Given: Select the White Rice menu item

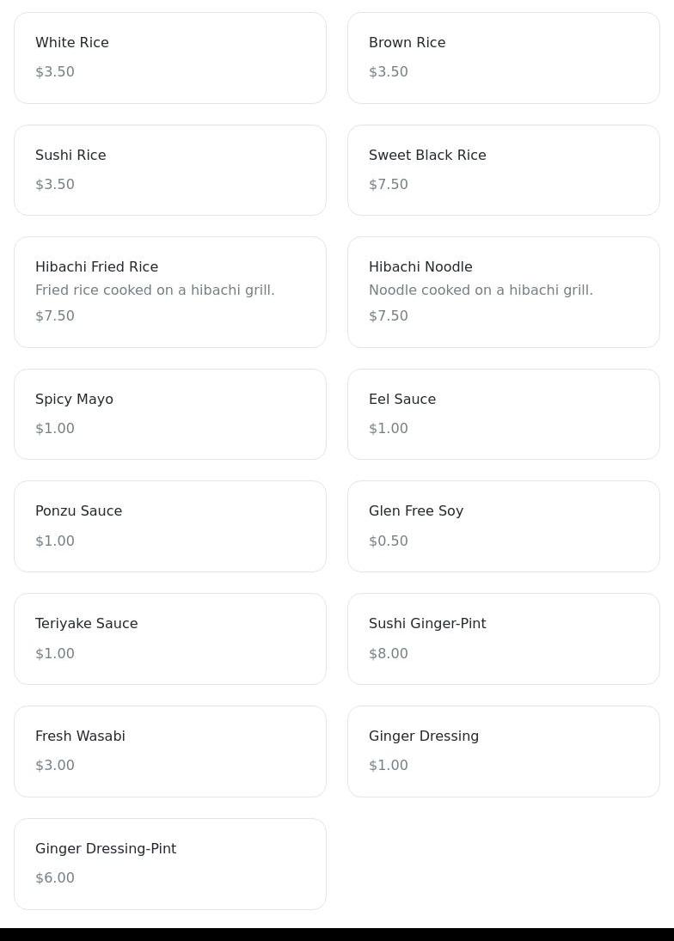Looking at the screenshot, I should tap(169, 58).
